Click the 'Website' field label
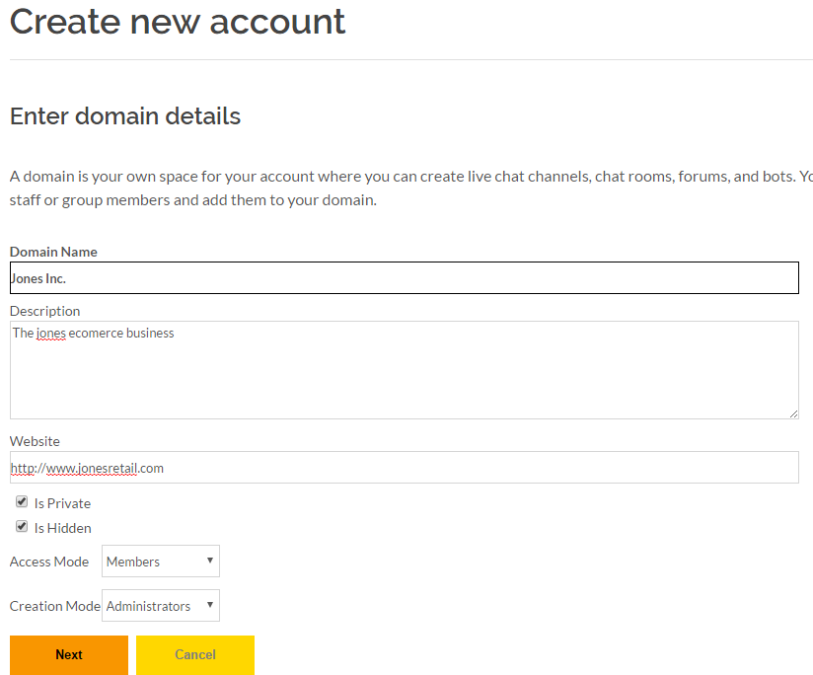This screenshot has height=675, width=813. point(35,441)
